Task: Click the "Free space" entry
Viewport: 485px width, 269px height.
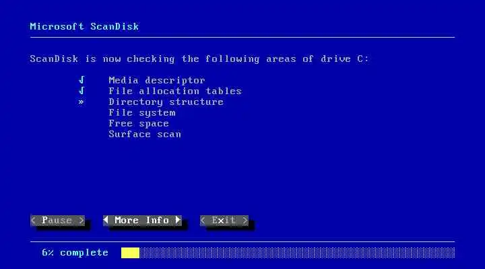Action: [139, 124]
